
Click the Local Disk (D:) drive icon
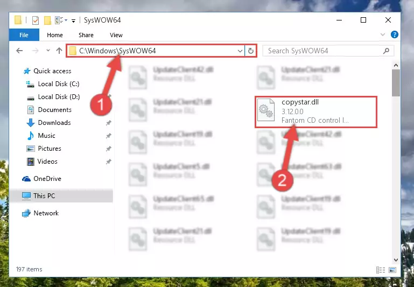point(31,98)
